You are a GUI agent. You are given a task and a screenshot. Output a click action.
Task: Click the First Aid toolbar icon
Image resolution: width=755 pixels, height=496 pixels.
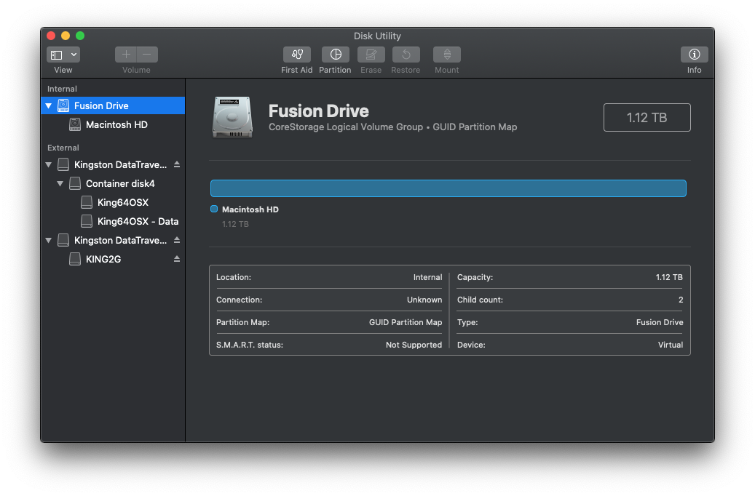[296, 55]
